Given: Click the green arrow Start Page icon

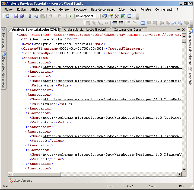Looking at the screenshot, I should coord(123,16).
